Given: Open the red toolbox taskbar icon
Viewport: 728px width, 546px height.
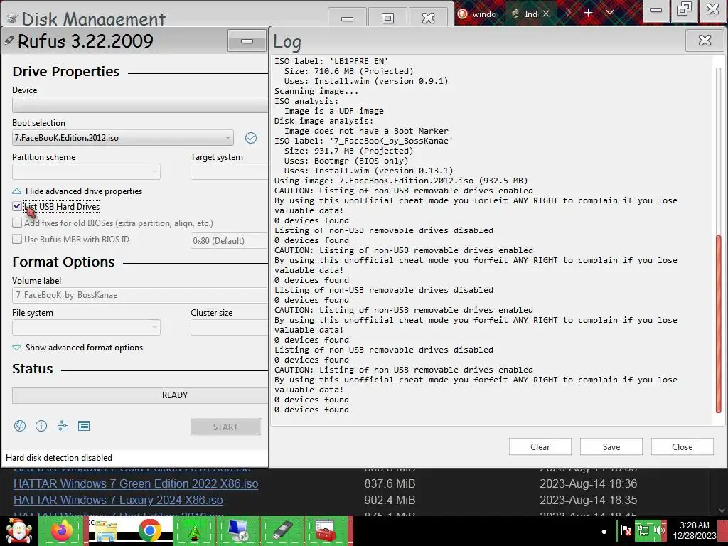Looking at the screenshot, I should pos(326,530).
